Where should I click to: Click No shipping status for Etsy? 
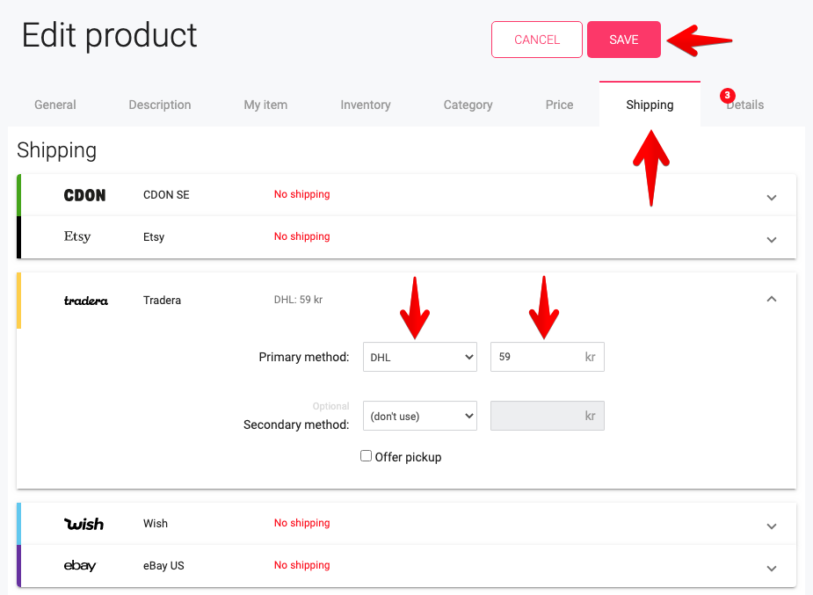click(301, 236)
